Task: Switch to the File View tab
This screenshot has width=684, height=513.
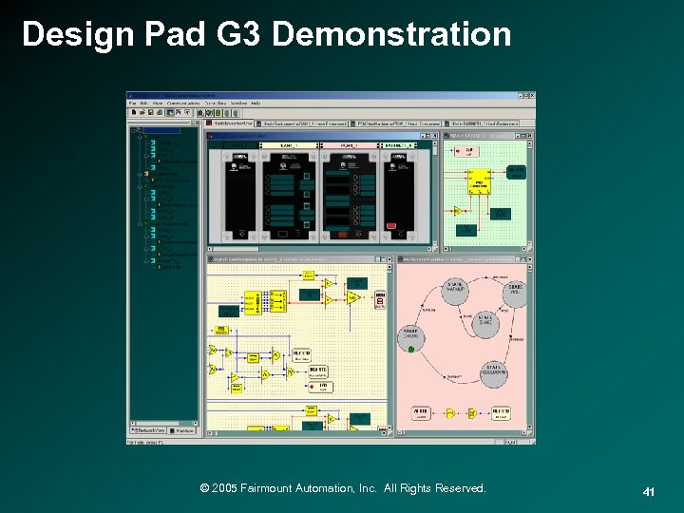Action: point(181,430)
